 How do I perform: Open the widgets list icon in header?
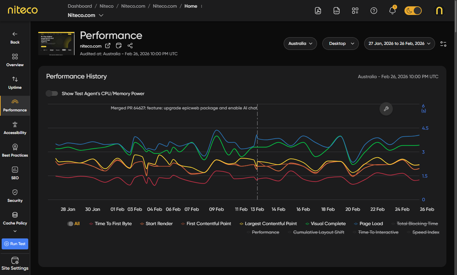[x=355, y=11]
